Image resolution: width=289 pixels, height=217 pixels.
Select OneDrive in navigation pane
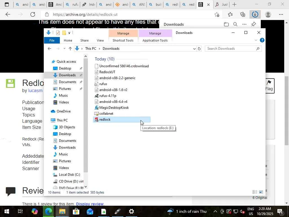[x=64, y=111]
